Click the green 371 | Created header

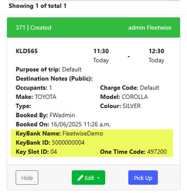93,27
